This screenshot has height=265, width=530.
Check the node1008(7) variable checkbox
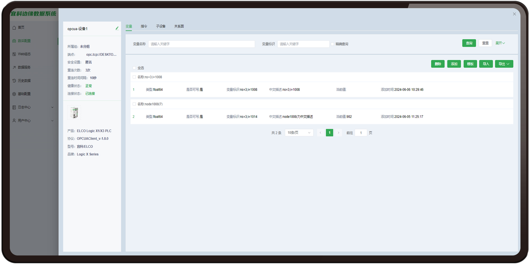[134, 104]
